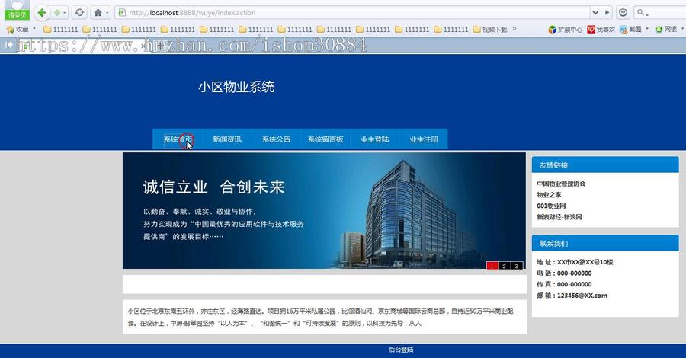The width and height of the screenshot is (686, 358).
Task: Go back with the green back arrow
Action: click(x=41, y=13)
